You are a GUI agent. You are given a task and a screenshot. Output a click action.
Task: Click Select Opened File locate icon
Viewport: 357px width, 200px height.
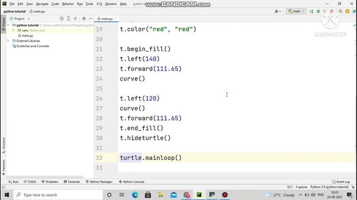point(61,18)
